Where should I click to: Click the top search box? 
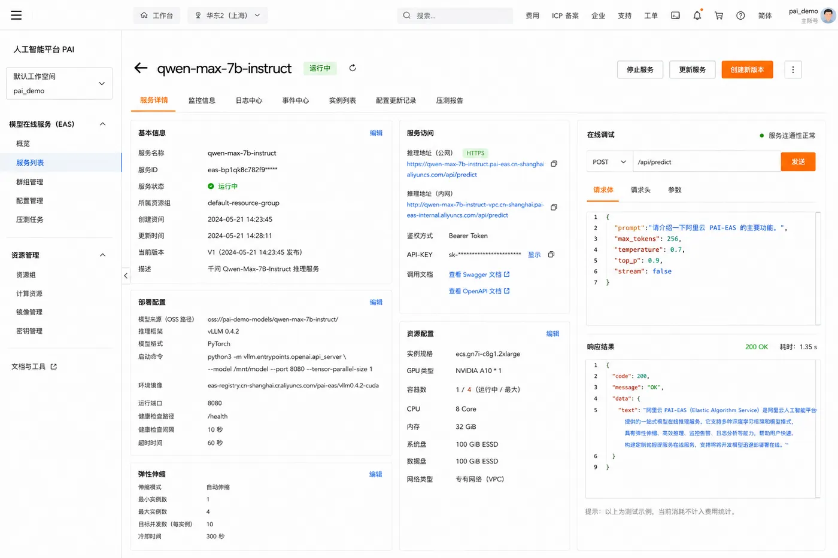coord(455,16)
